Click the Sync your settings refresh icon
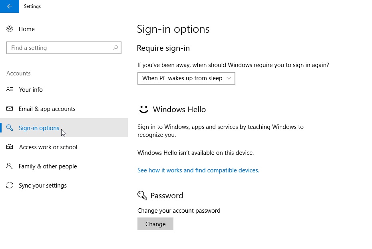Viewport: 372px width, 249px height. tap(10, 185)
